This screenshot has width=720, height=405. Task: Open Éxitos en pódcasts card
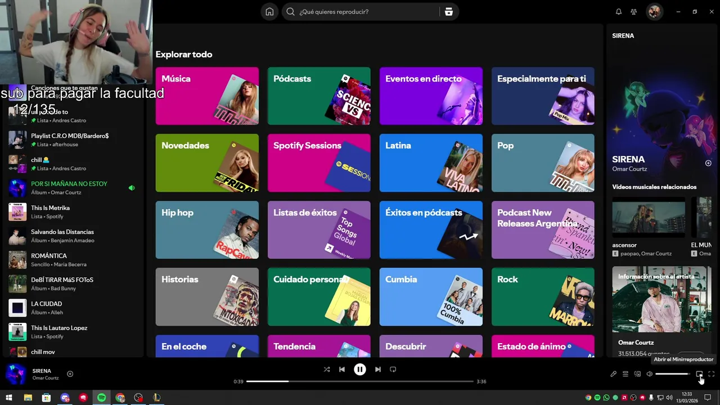pos(431,230)
